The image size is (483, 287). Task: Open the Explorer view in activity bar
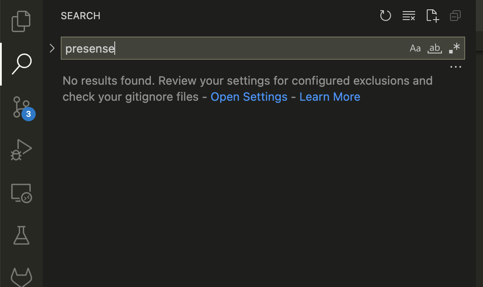click(x=21, y=21)
